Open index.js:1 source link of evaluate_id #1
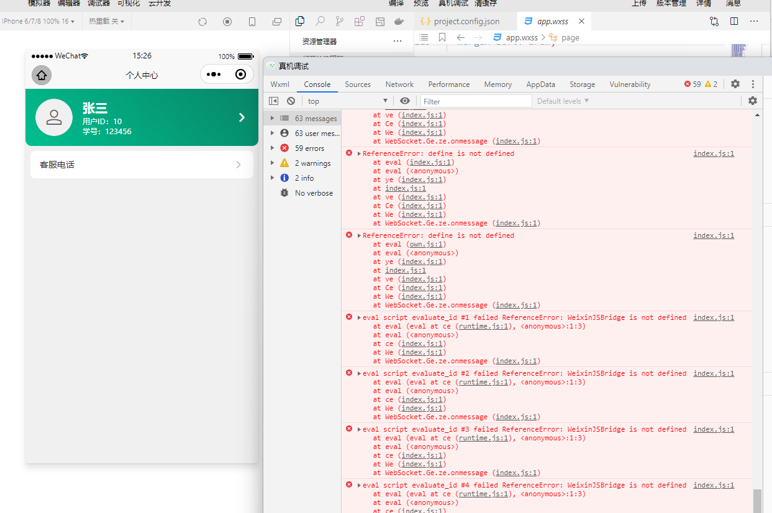 pos(714,317)
